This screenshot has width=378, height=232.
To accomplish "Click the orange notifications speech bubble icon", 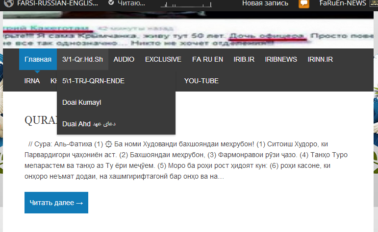I will (x=304, y=3).
